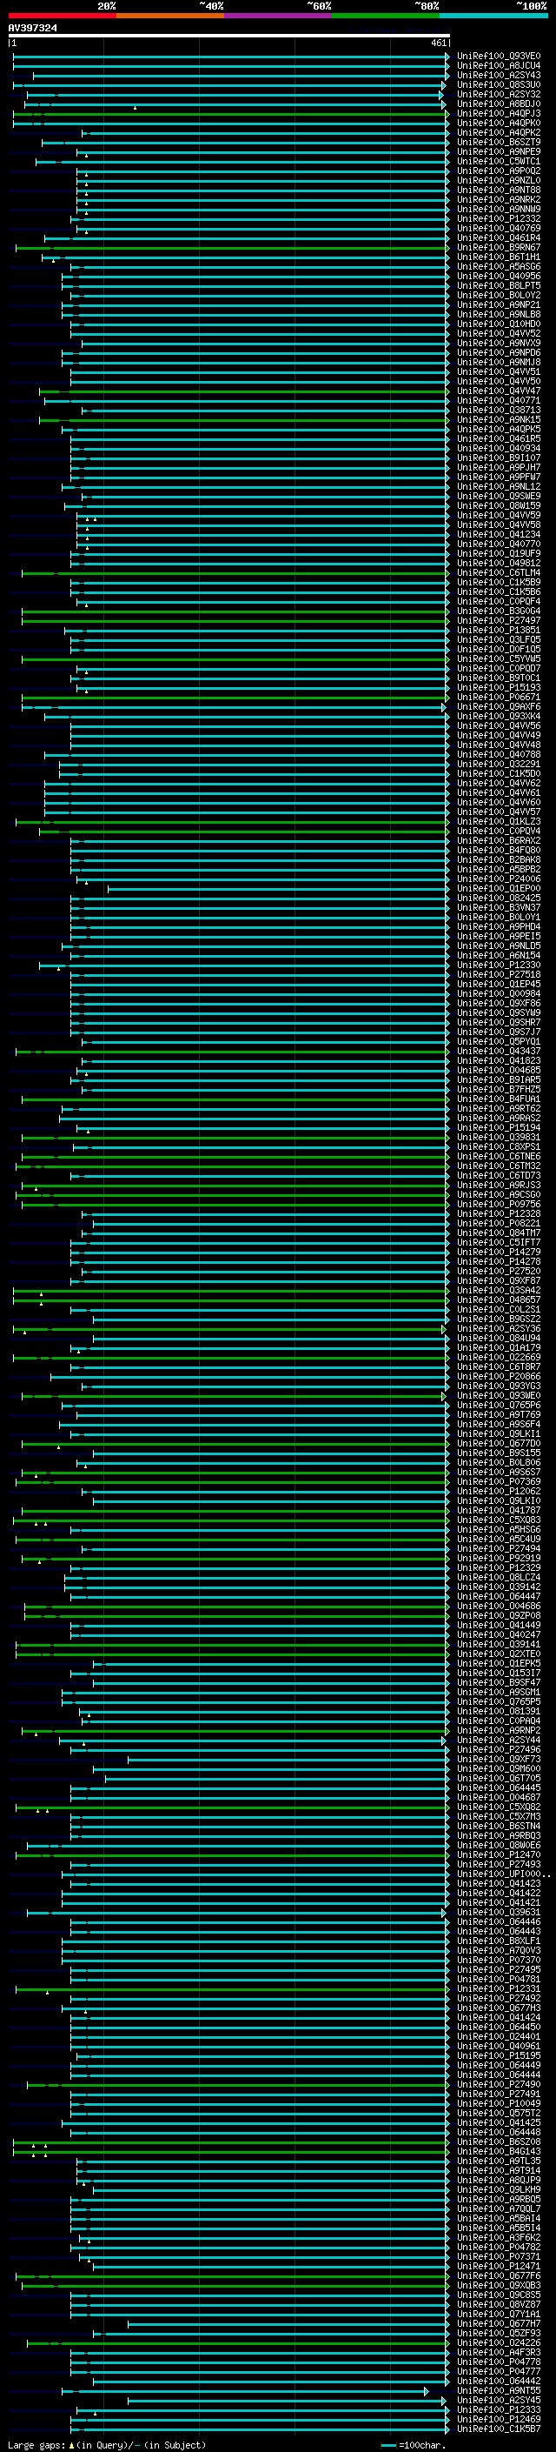Click the cyan alignment bar for UniRef100_Q93VE0
This screenshot has height=2452, width=556.
pyautogui.click(x=231, y=57)
